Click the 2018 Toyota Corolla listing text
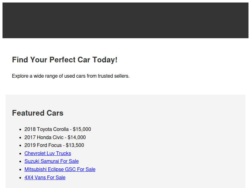 click(47, 129)
